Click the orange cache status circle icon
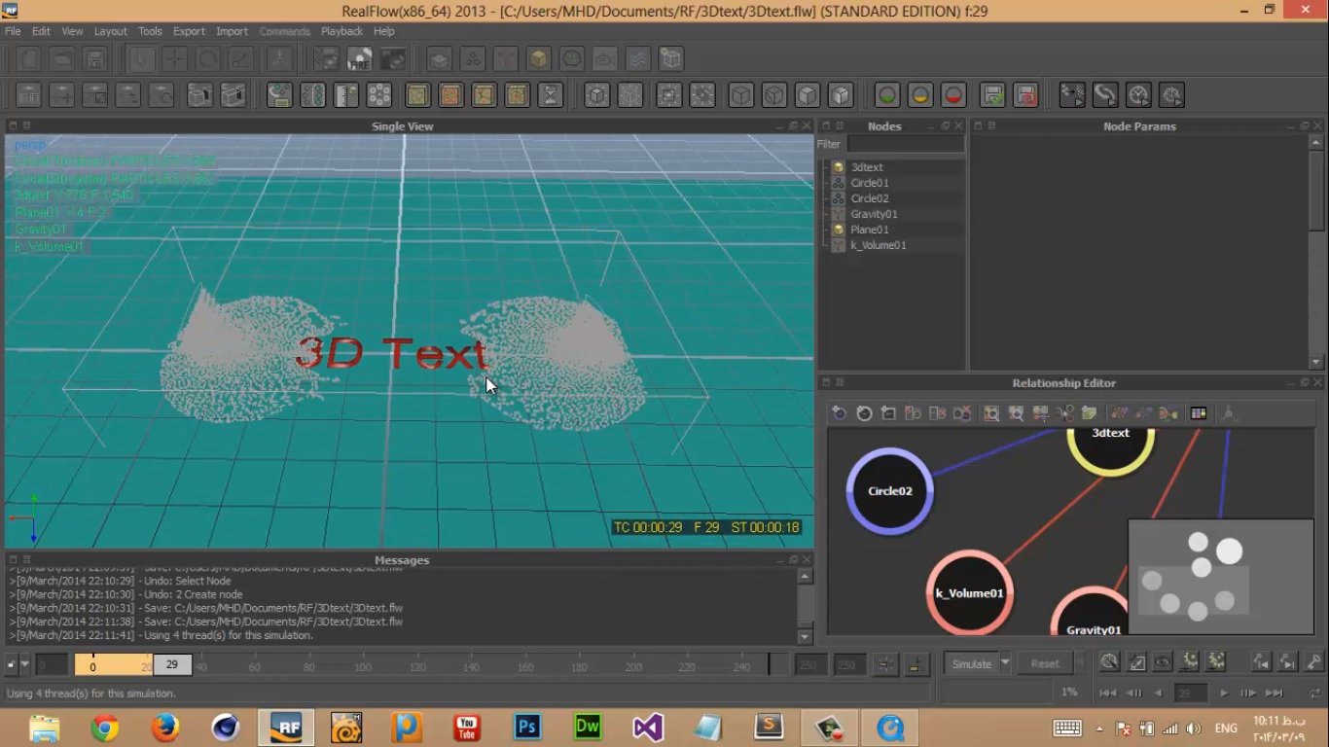1329x747 pixels. (919, 95)
